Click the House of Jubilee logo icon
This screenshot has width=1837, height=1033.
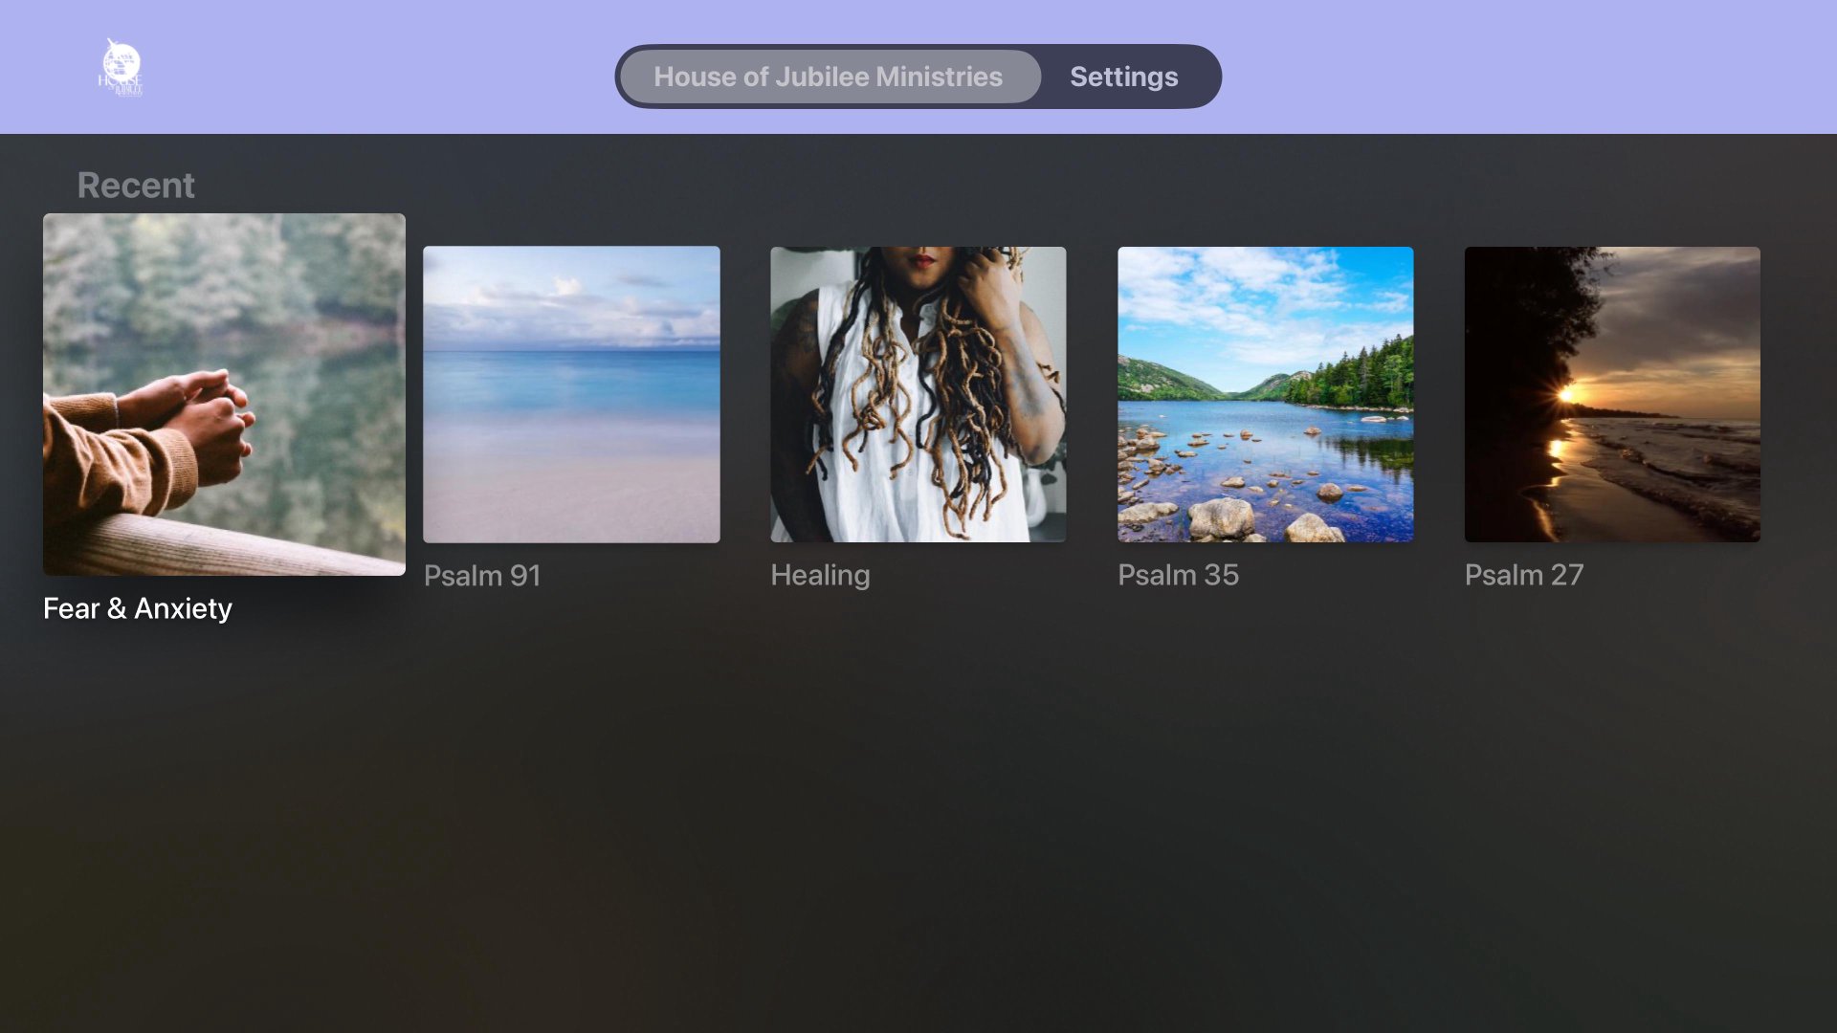(x=121, y=68)
